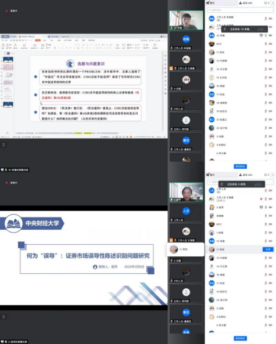Open the menu icon at upper members panel corner
Viewport: 276px width, 344px height.
click(x=273, y=3)
